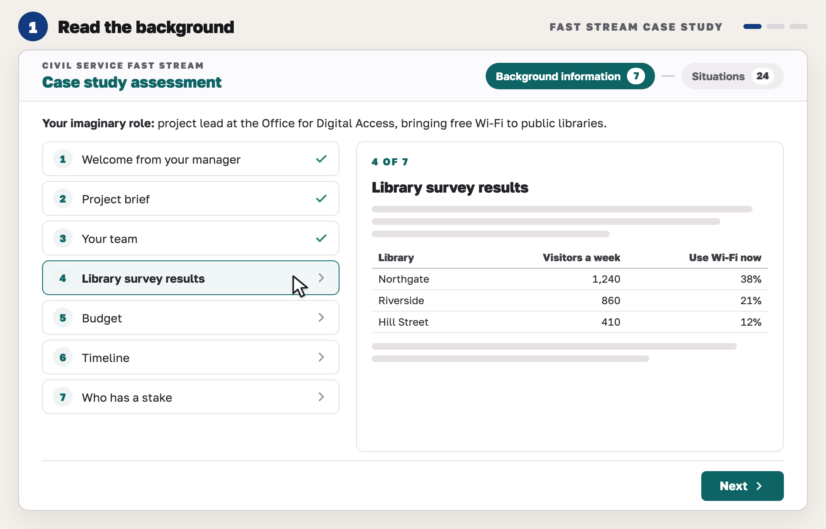The width and height of the screenshot is (826, 529).
Task: Select Library survey results list item
Action: point(190,278)
